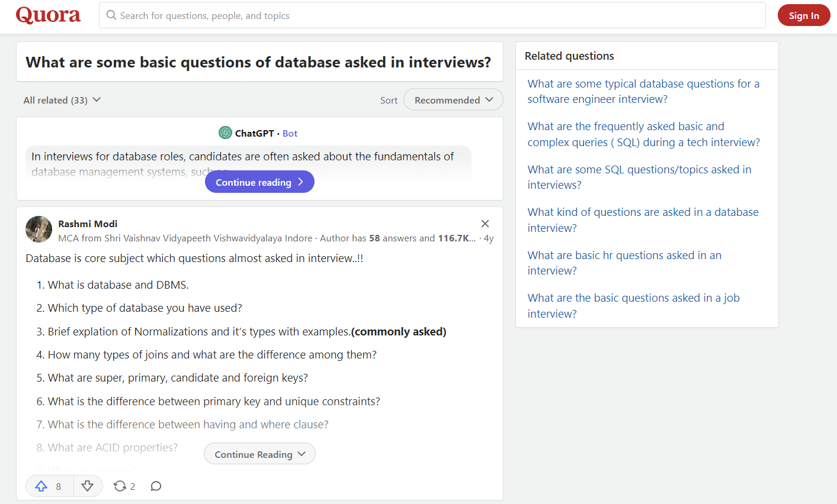Click the Bot label link
This screenshot has width=837, height=504.
coord(290,134)
